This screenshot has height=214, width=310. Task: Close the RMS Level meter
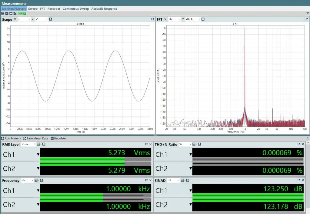click(151, 144)
